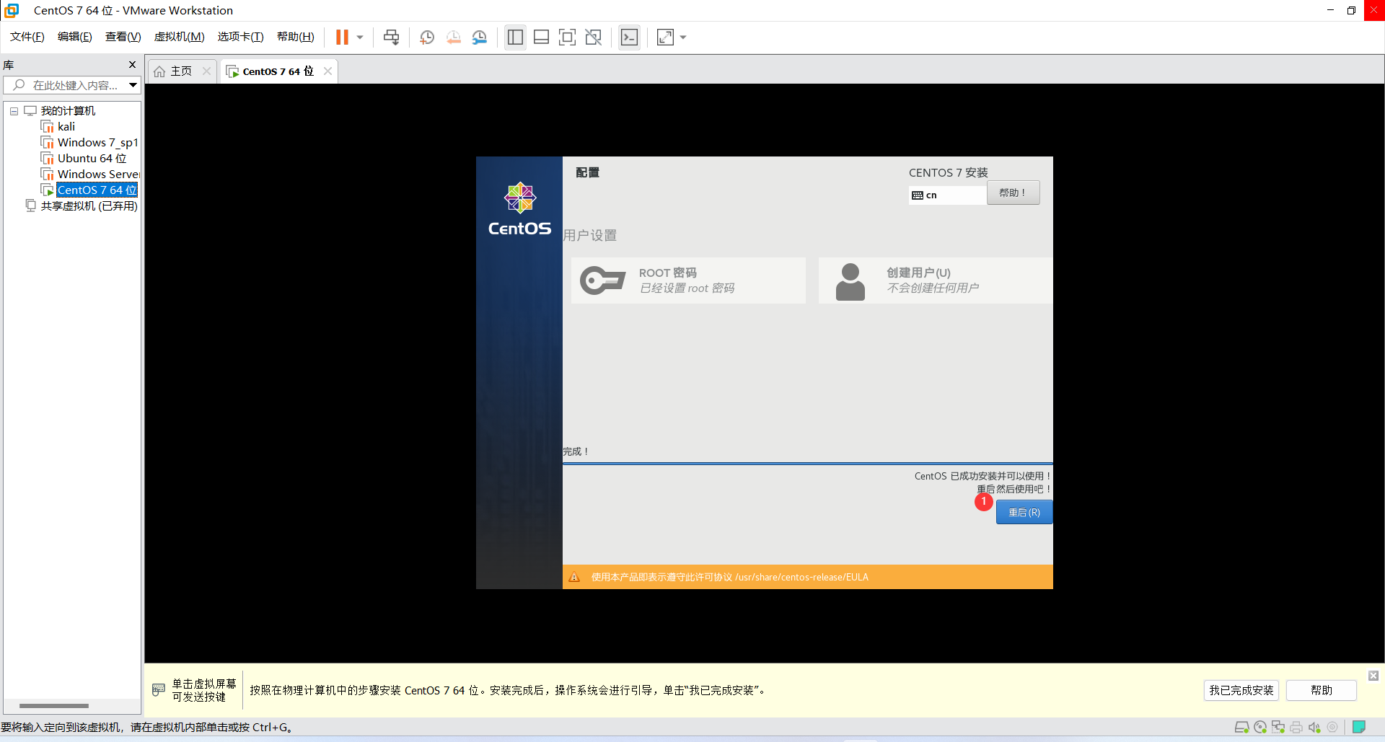Open the library search dropdown arrow
Screen dimensions: 1385x742
click(x=133, y=85)
